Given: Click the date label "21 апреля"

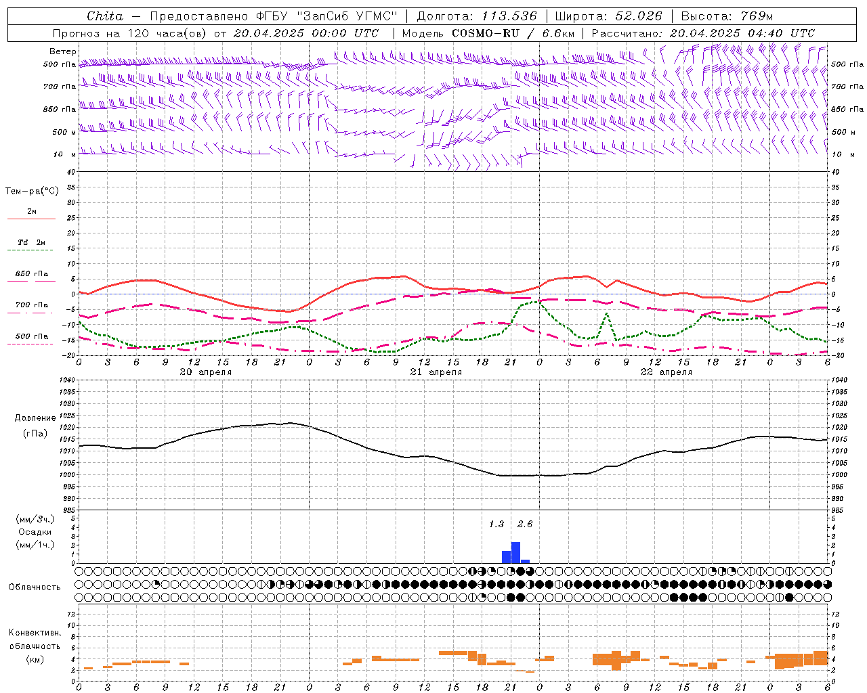Looking at the screenshot, I should pos(436,372).
